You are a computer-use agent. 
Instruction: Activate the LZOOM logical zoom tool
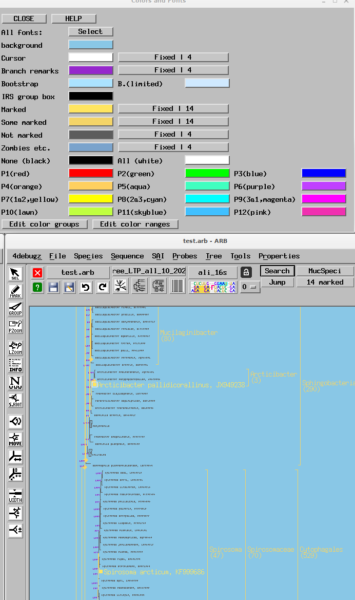[15, 348]
